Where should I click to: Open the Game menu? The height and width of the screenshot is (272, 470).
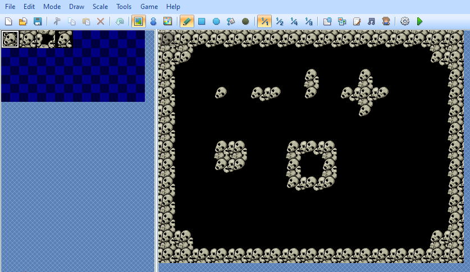click(149, 7)
